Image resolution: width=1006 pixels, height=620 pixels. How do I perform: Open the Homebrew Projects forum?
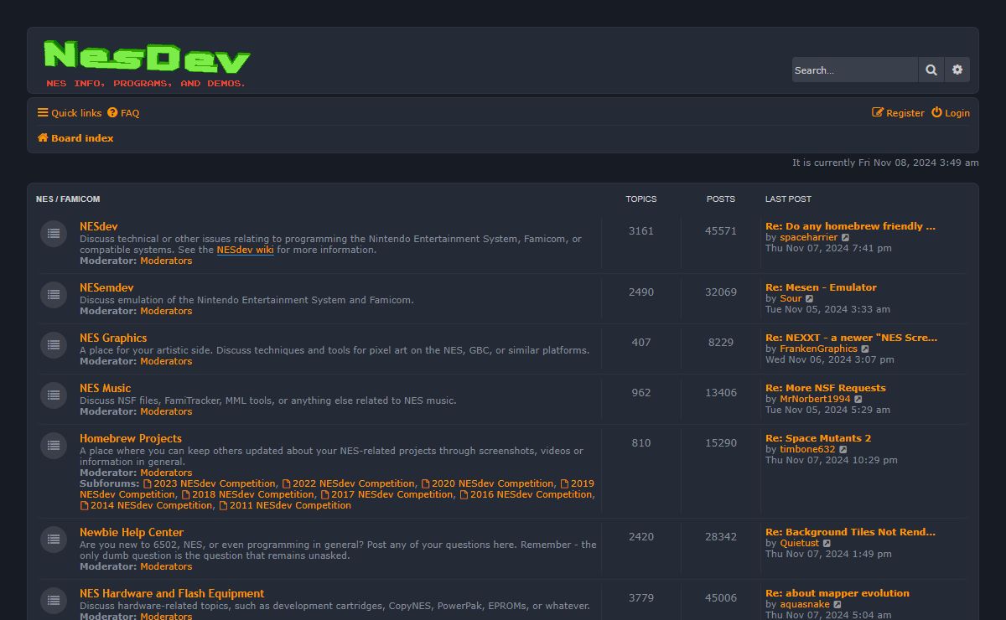pyautogui.click(x=131, y=438)
